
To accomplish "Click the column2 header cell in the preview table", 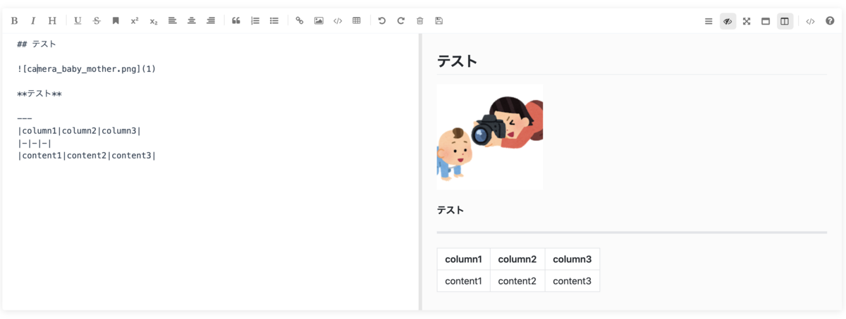I will point(517,259).
